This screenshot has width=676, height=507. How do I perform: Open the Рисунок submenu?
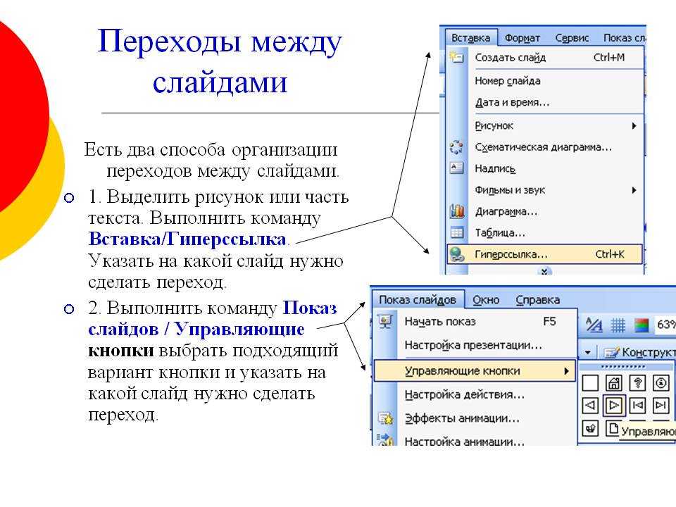point(556,125)
